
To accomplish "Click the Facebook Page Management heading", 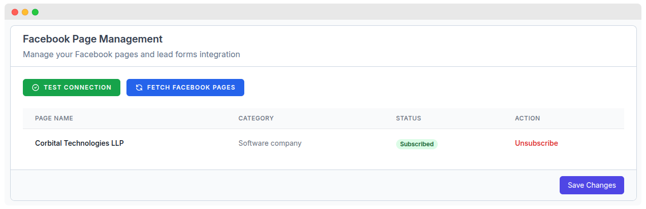I will click(92, 39).
